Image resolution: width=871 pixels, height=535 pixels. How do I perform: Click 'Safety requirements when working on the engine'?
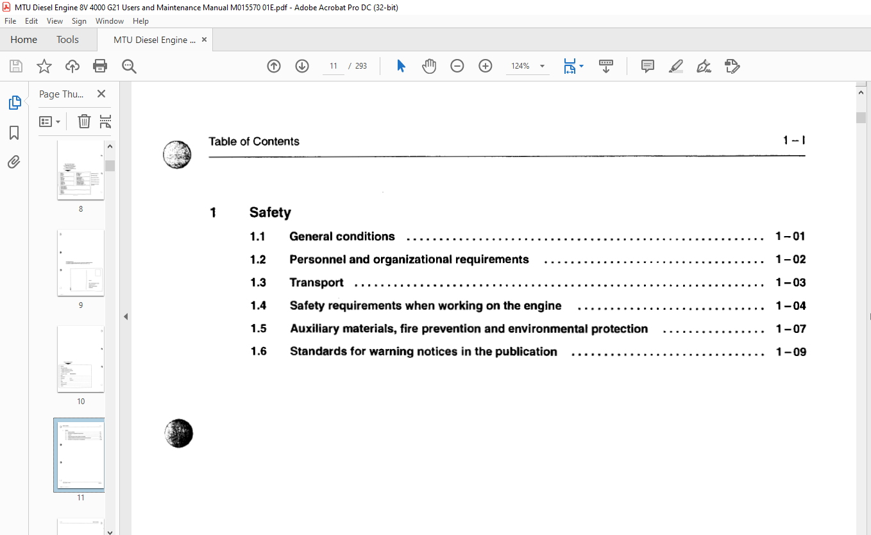pyautogui.click(x=426, y=305)
